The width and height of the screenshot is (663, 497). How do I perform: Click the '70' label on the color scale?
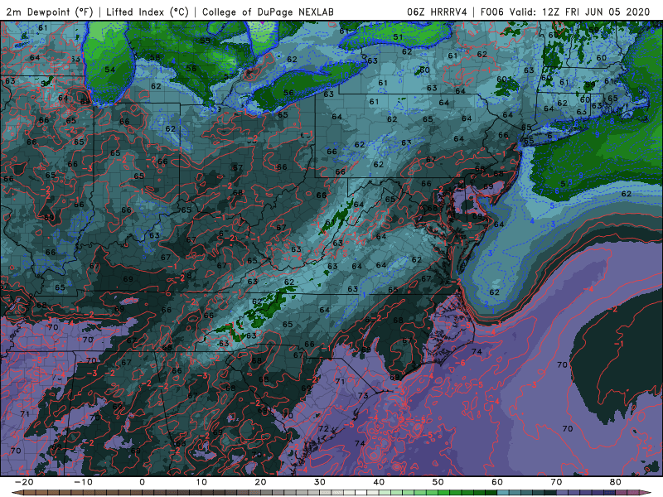coord(556,482)
